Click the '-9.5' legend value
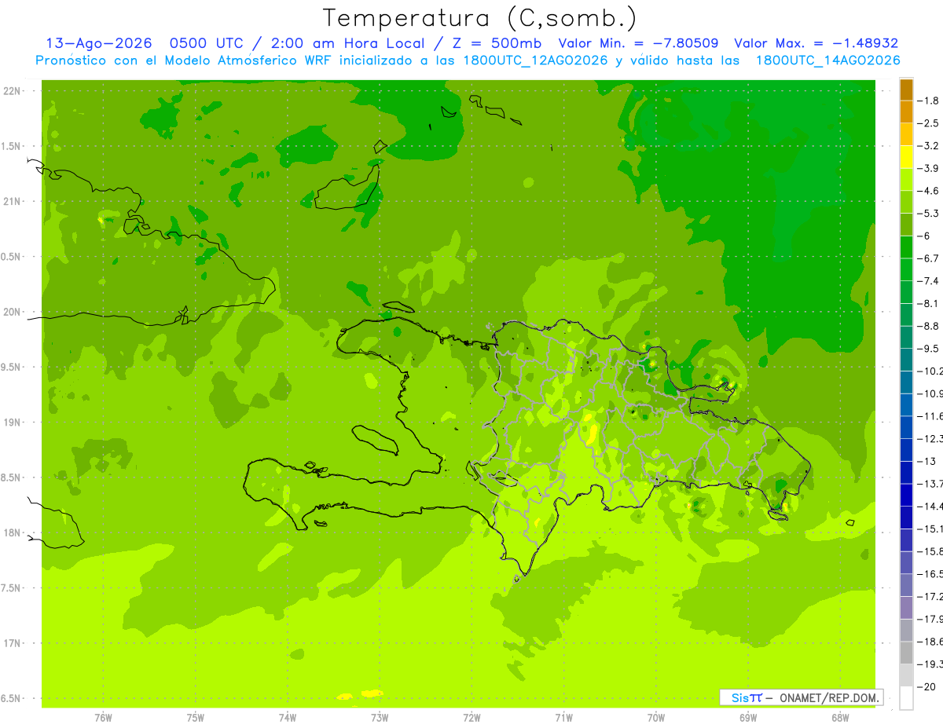Image resolution: width=943 pixels, height=728 pixels. pyautogui.click(x=930, y=349)
